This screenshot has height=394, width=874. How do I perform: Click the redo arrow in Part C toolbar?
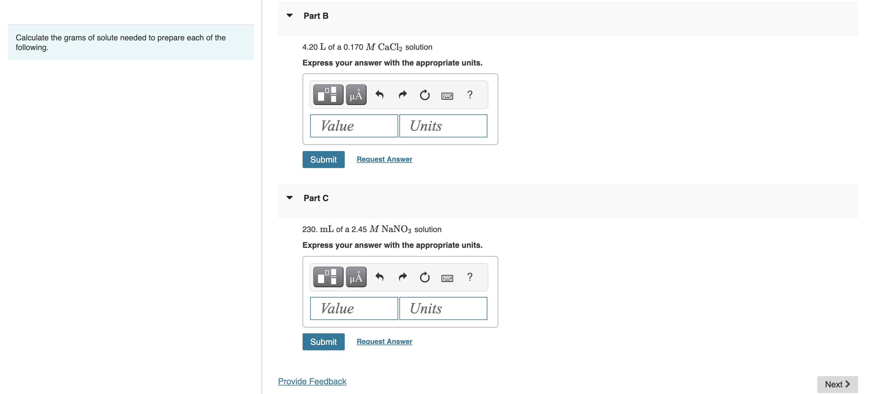403,277
